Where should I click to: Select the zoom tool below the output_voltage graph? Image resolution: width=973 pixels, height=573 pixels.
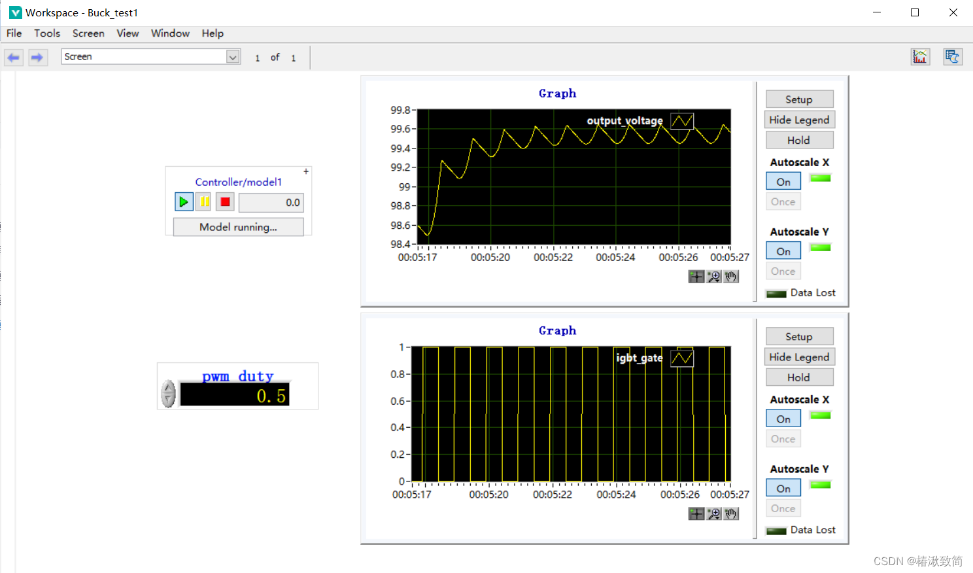pyautogui.click(x=713, y=276)
